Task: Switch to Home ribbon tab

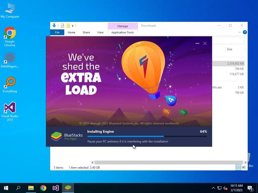Action: 71,32
